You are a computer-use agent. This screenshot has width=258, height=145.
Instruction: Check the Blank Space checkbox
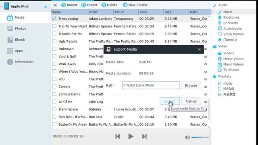coord(54,109)
